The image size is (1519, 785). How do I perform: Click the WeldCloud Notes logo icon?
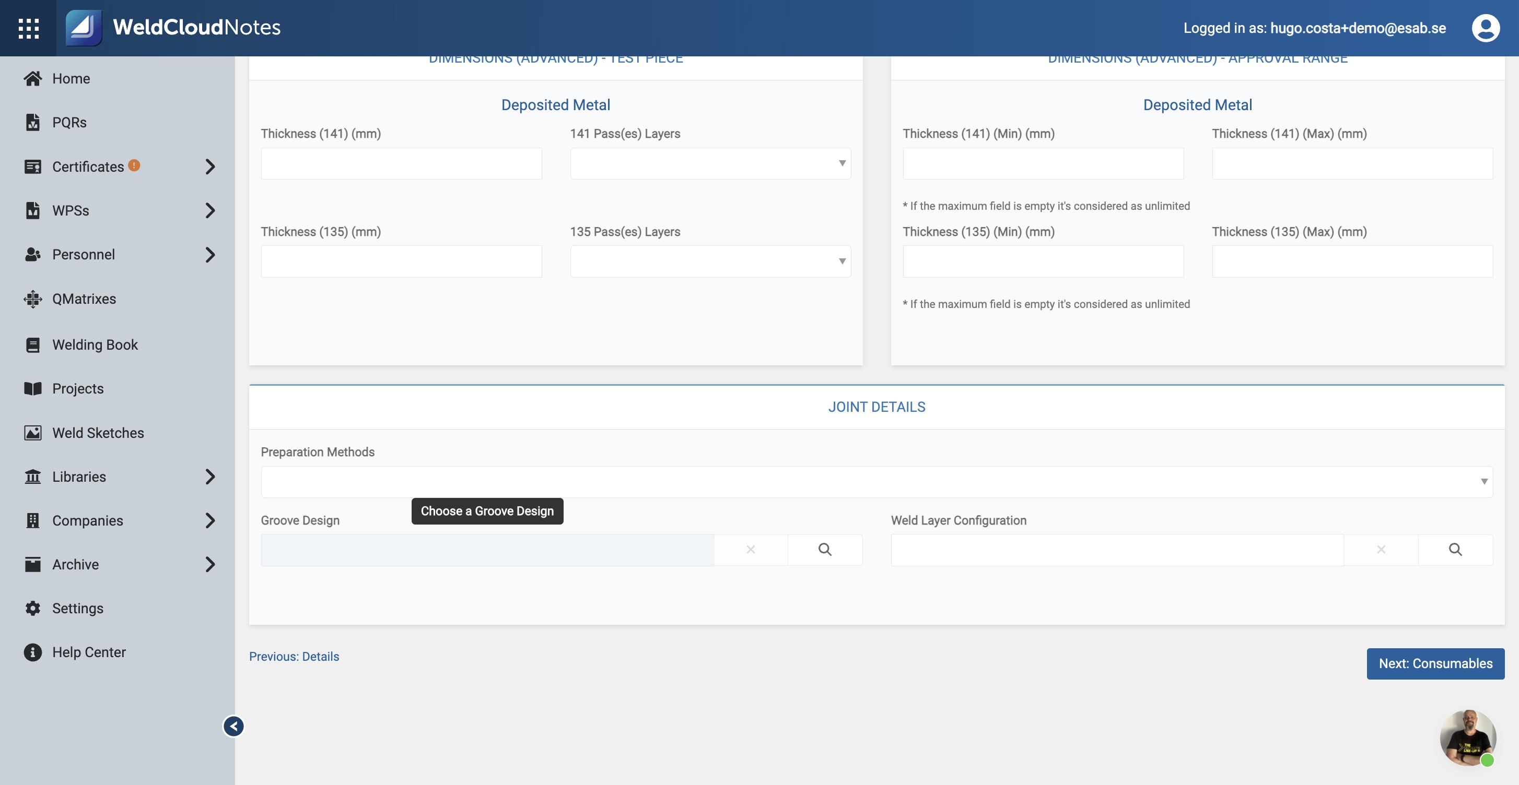pos(83,28)
